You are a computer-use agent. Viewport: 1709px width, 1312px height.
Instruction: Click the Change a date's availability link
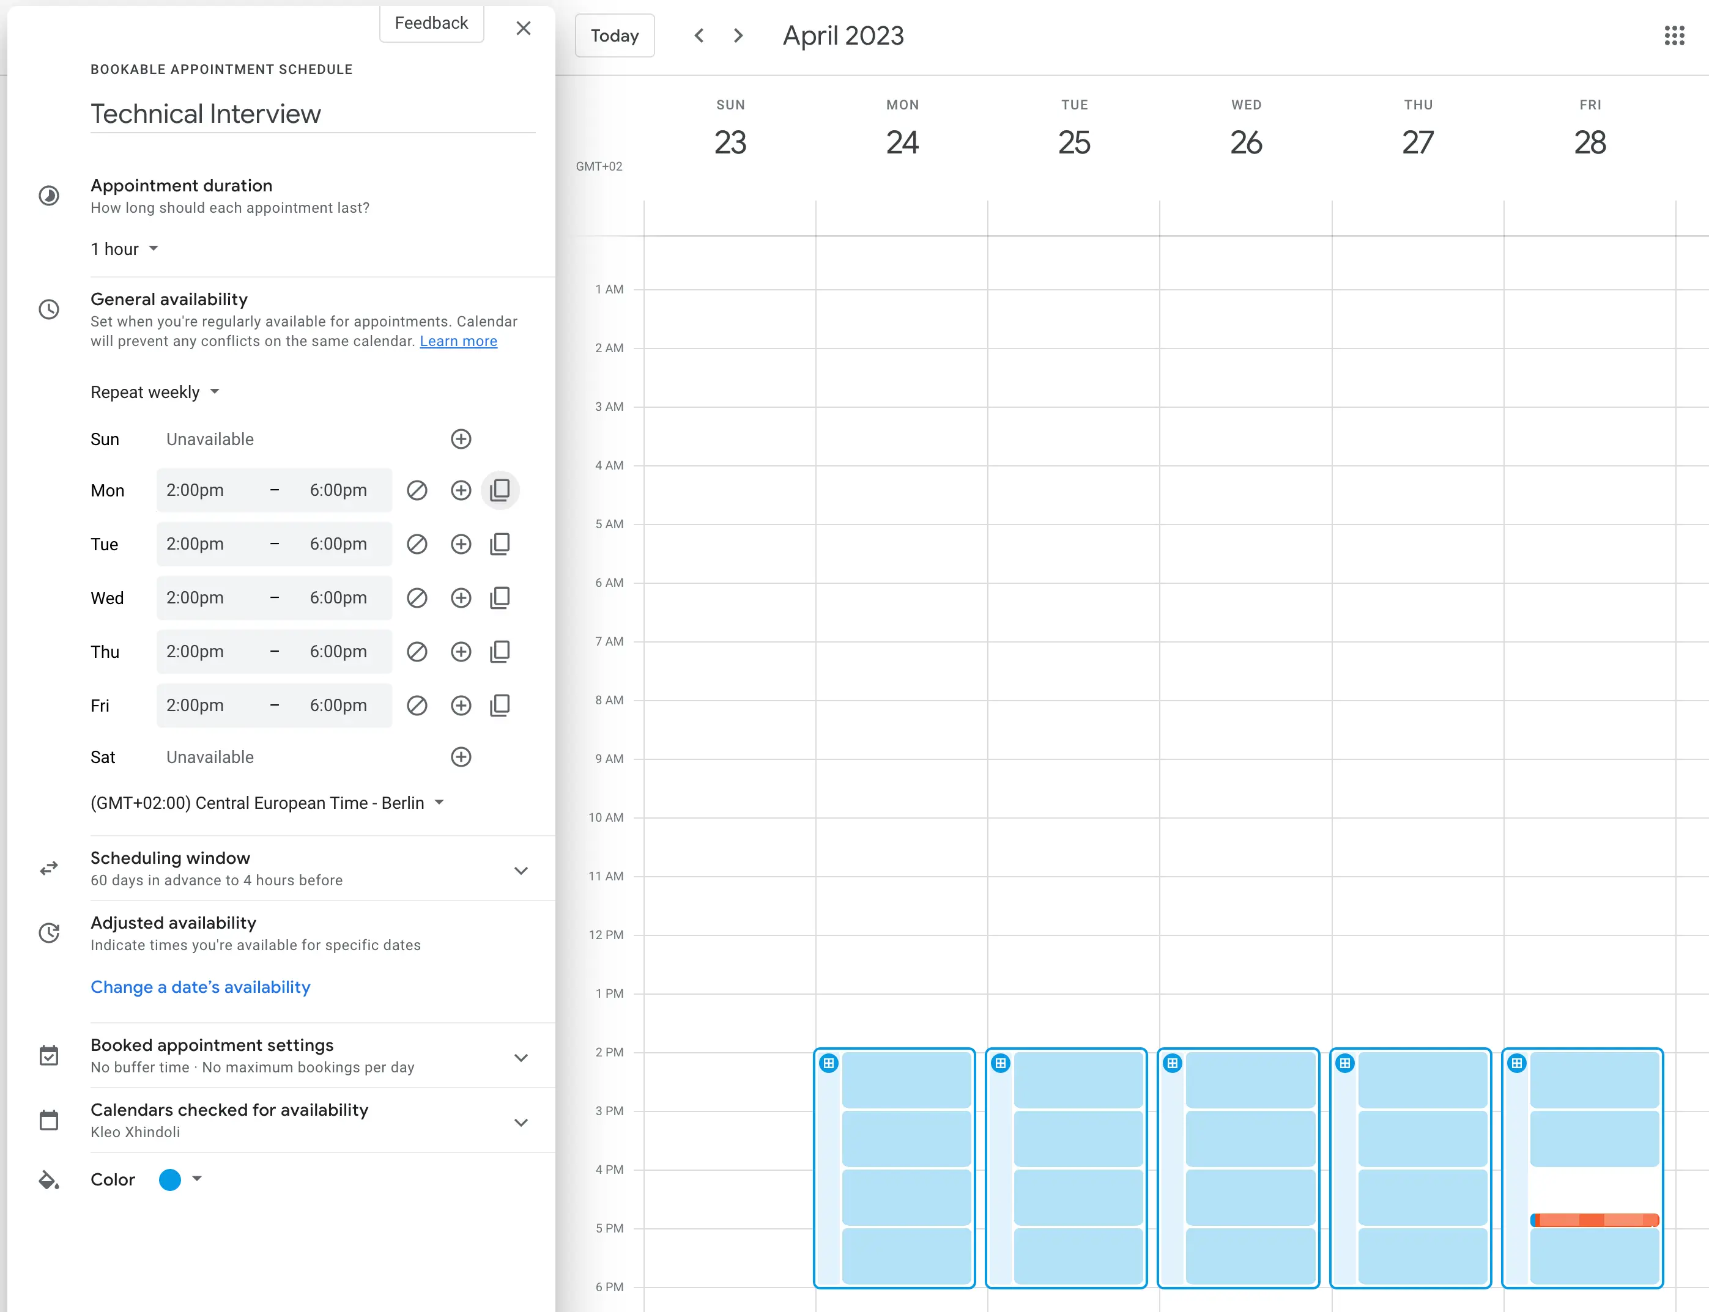point(200,987)
